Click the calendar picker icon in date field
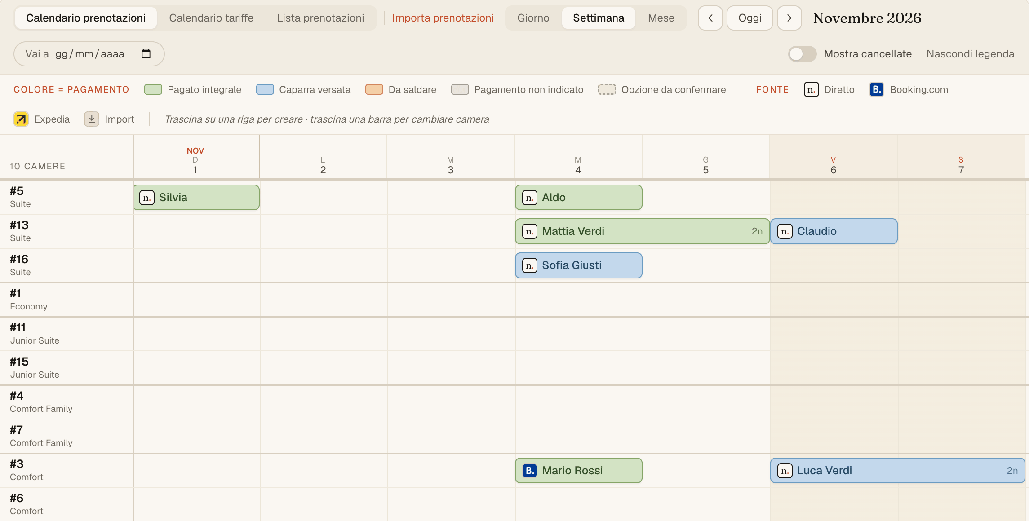This screenshot has height=521, width=1029. tap(146, 54)
